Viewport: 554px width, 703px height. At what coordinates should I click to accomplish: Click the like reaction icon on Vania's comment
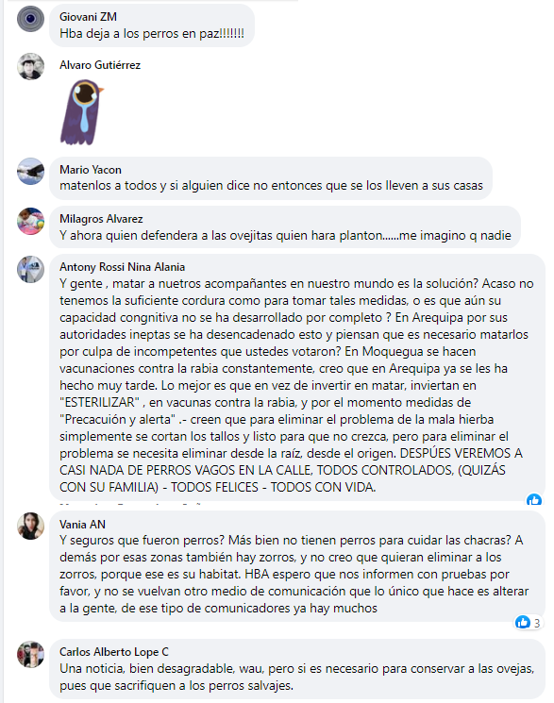(523, 622)
